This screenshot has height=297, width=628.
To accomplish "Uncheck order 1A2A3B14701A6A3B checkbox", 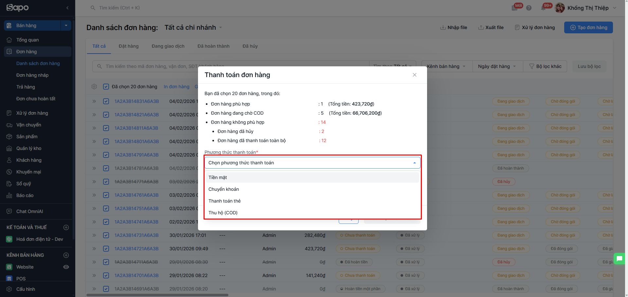I will (106, 275).
